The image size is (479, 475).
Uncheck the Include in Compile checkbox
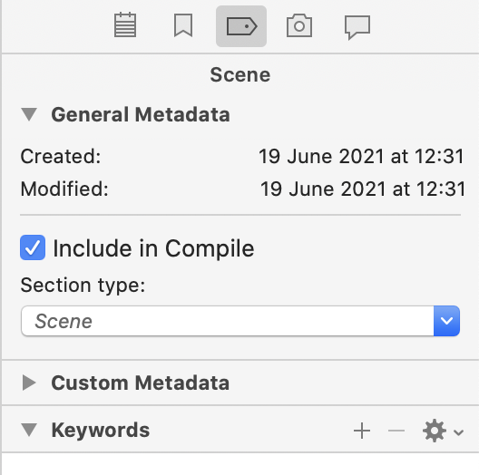click(x=33, y=247)
